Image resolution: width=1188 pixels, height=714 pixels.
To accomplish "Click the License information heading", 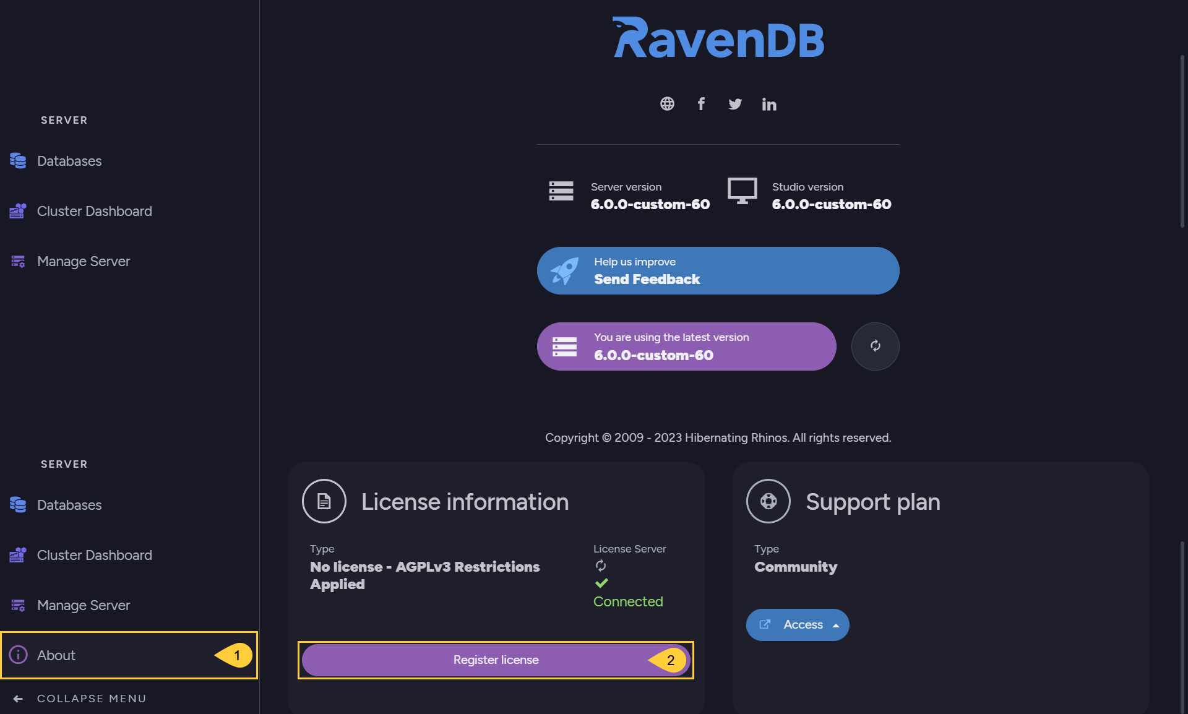I will pos(465,502).
